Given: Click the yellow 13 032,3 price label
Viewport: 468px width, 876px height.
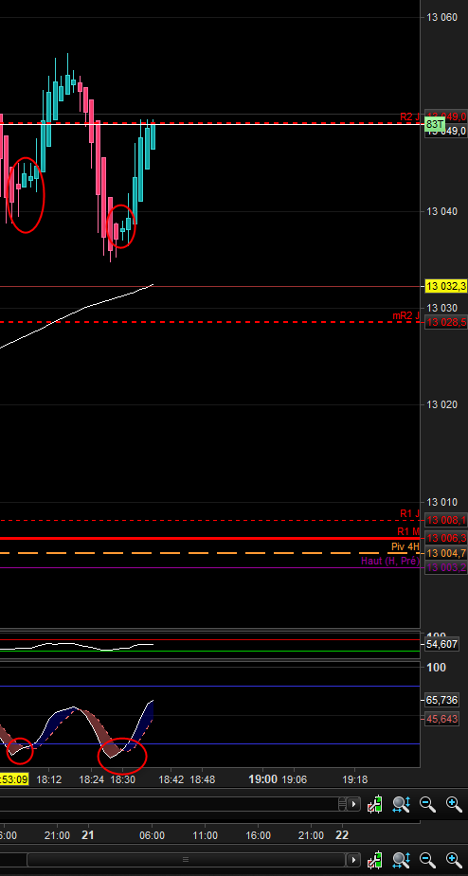Looking at the screenshot, I should tap(445, 287).
